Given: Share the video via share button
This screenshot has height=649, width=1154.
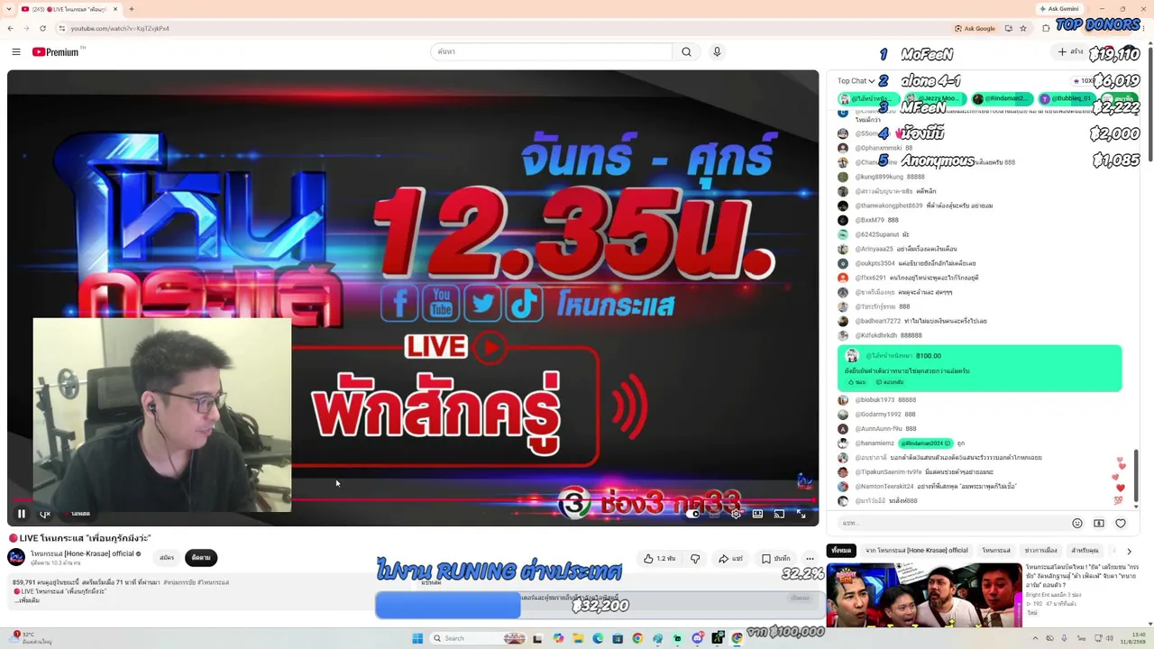Looking at the screenshot, I should coord(731,559).
